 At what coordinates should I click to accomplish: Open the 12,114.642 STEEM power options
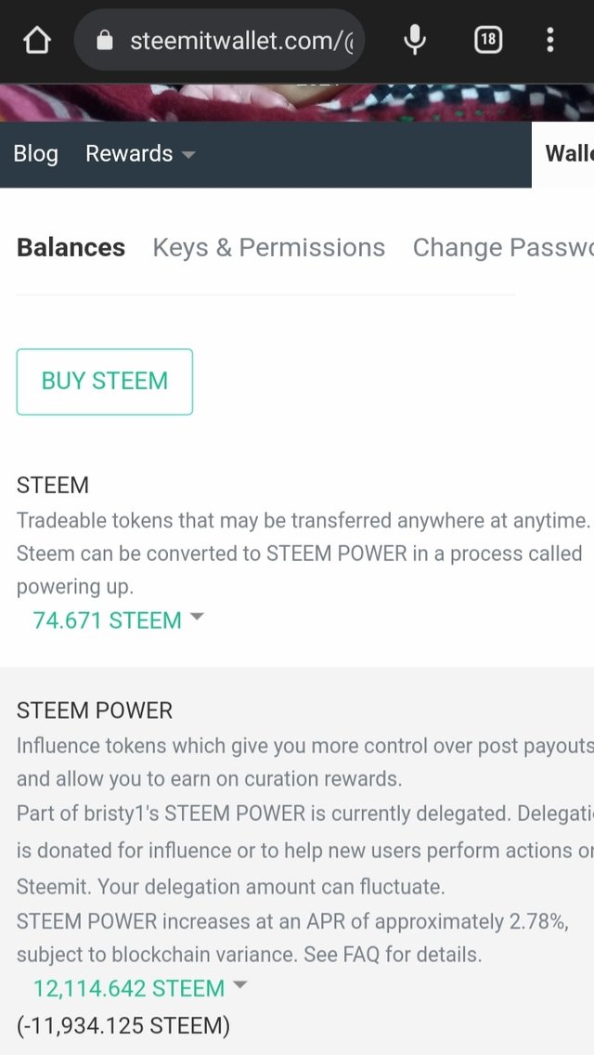click(129, 988)
